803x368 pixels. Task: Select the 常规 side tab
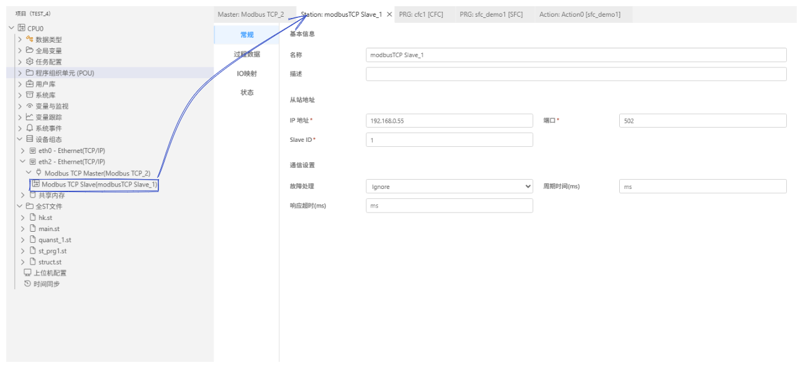247,35
